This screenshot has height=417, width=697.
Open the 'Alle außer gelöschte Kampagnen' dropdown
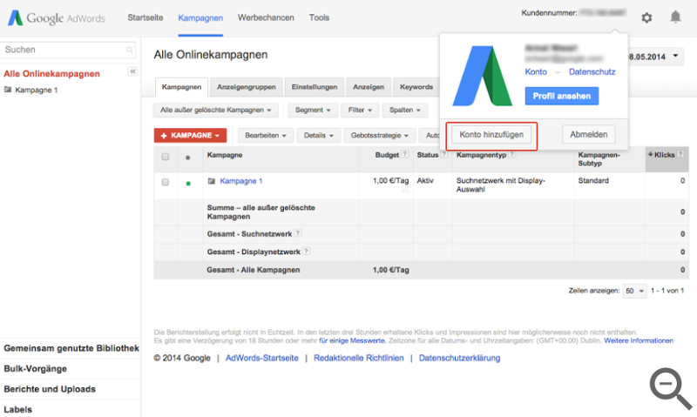click(x=216, y=111)
